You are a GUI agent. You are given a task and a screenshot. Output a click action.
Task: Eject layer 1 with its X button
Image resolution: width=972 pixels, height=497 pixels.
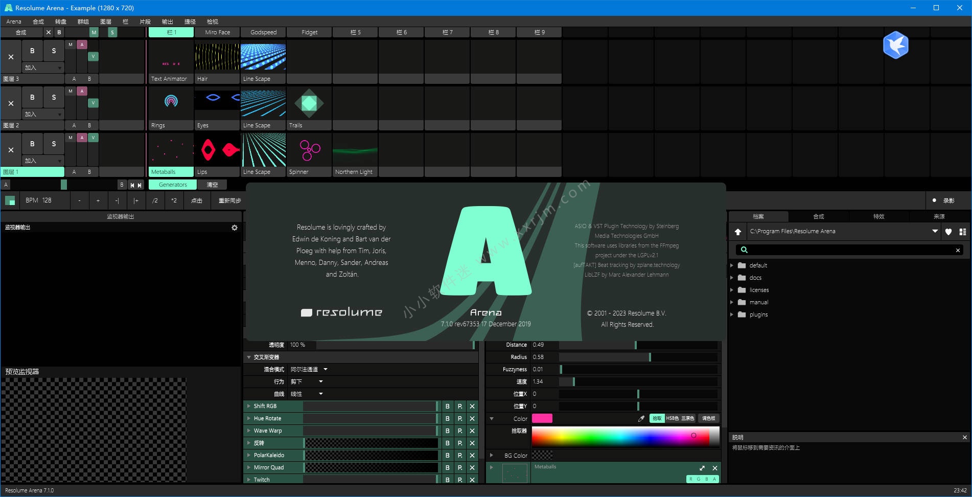[11, 150]
